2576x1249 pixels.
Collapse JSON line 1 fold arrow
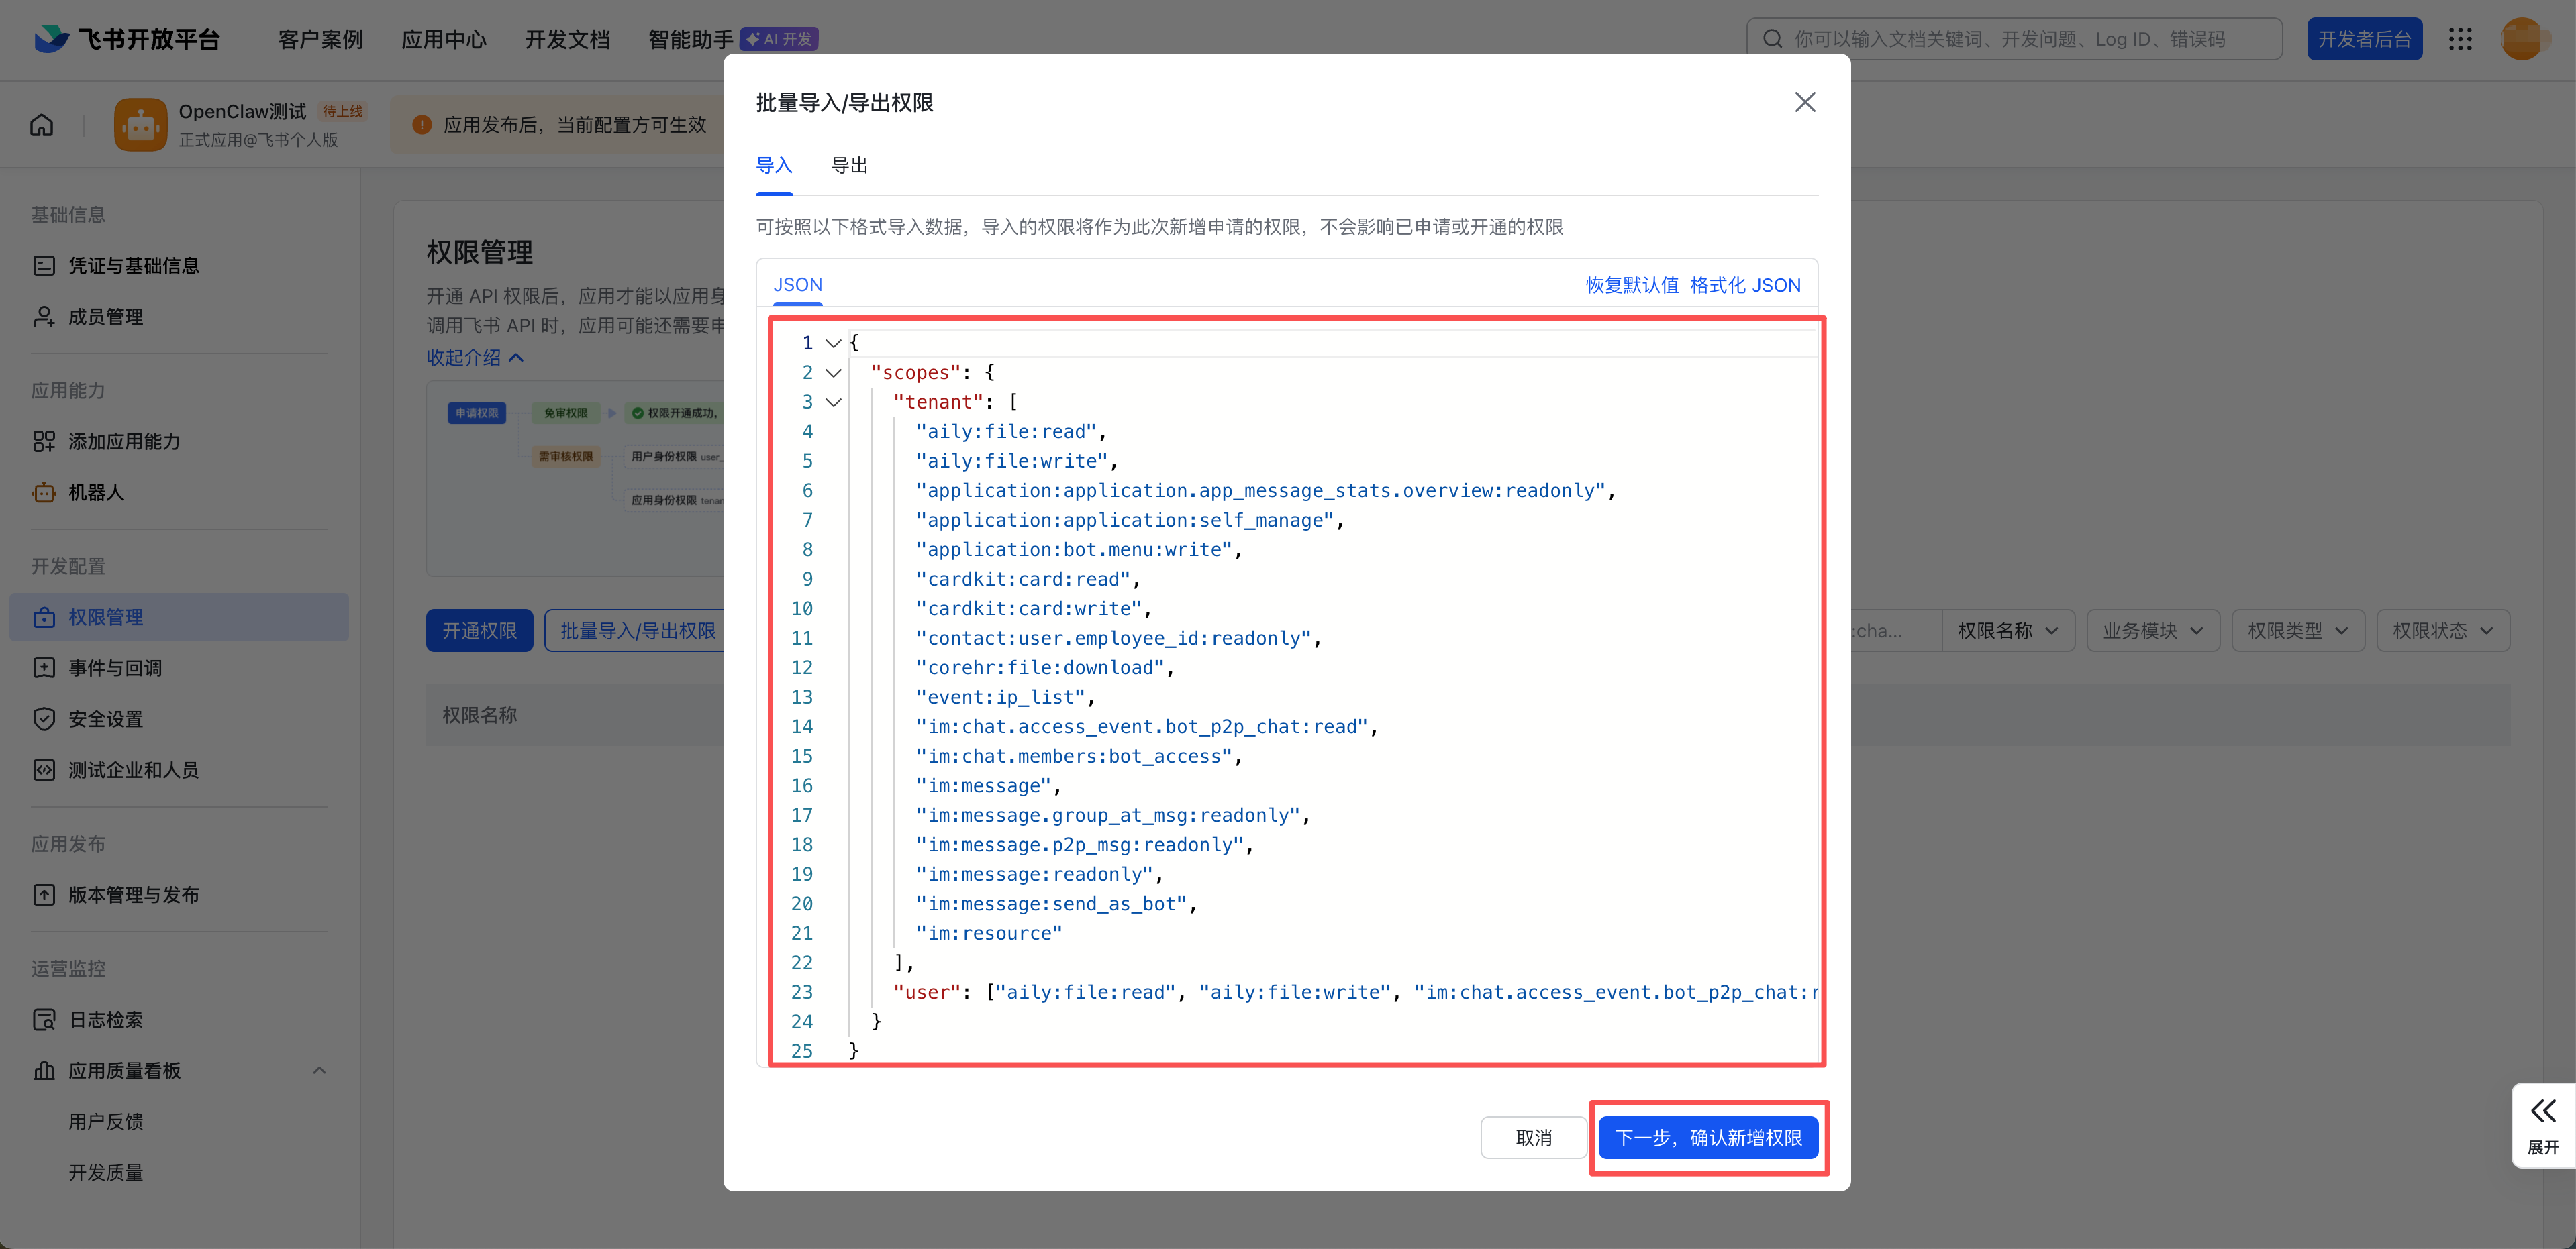[833, 343]
